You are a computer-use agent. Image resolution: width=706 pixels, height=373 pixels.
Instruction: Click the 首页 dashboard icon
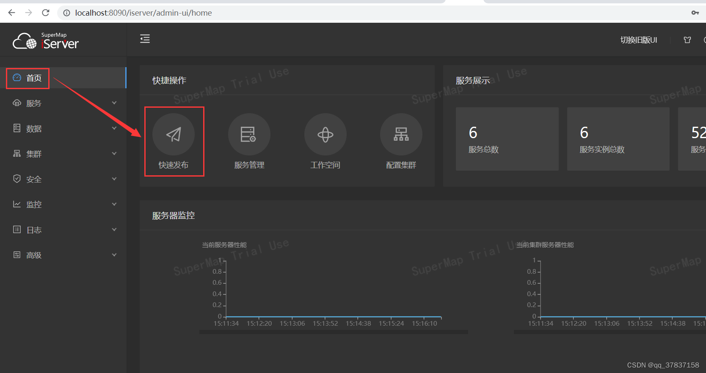point(17,77)
